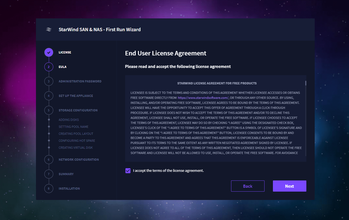Go to the LICENSE wizard step label

[65, 52]
